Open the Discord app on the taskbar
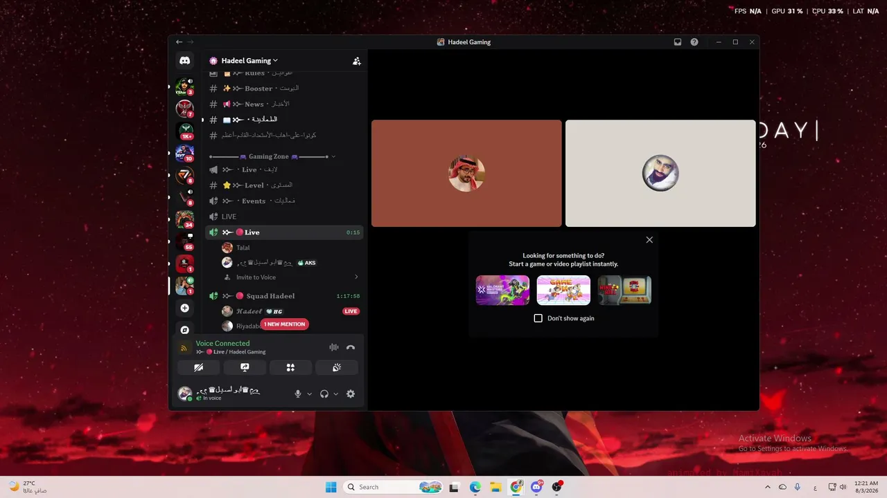 (536, 487)
